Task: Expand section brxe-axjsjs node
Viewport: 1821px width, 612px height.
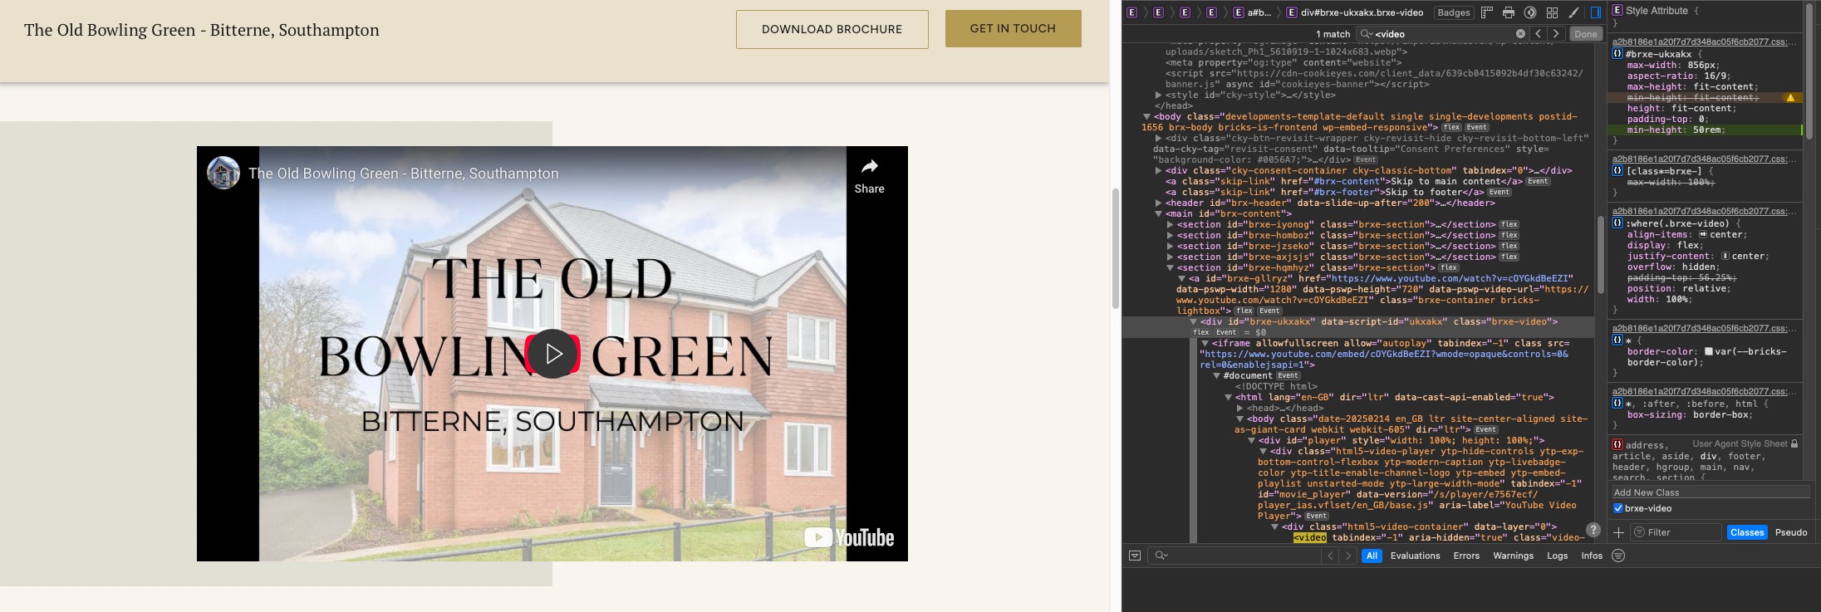Action: (x=1170, y=257)
